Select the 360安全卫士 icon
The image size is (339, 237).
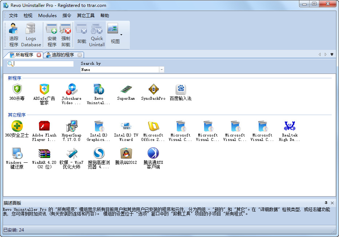pos(17,129)
